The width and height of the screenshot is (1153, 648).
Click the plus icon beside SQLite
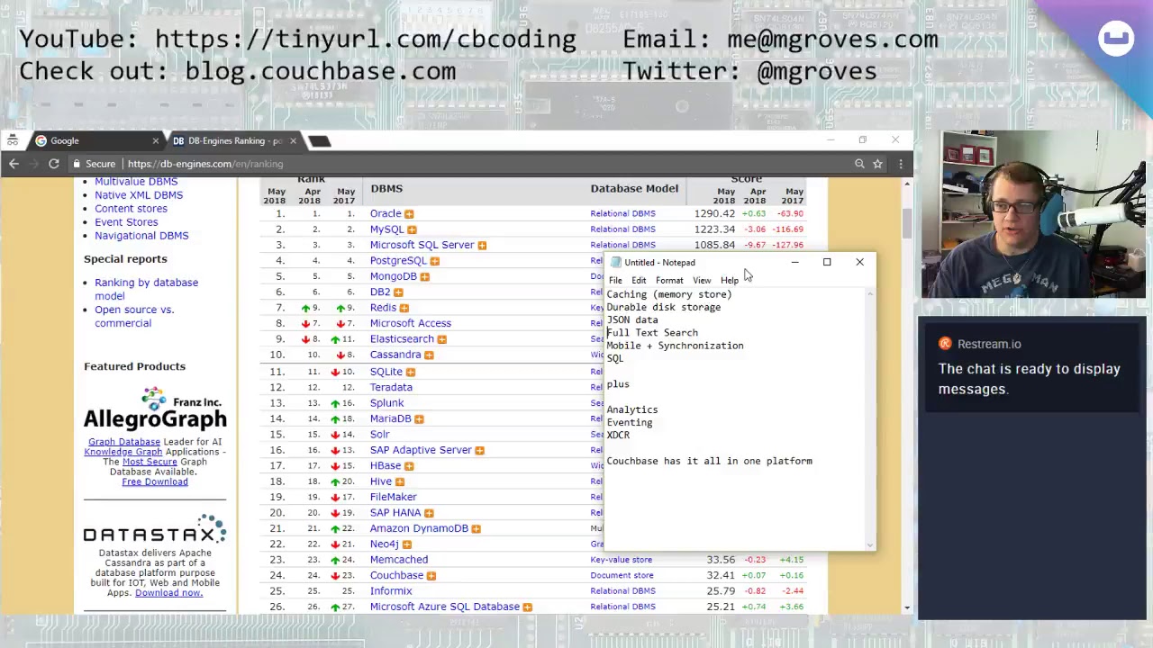(x=410, y=372)
